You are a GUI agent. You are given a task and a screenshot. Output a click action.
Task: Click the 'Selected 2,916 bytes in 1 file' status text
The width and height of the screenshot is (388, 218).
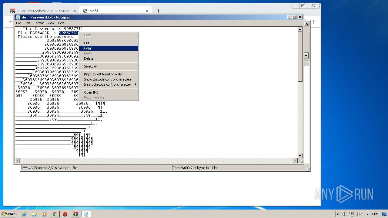click(x=56, y=168)
